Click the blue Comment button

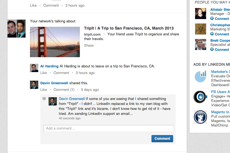(162, 139)
